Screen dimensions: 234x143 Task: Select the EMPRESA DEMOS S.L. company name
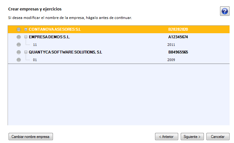pyautogui.click(x=49, y=37)
